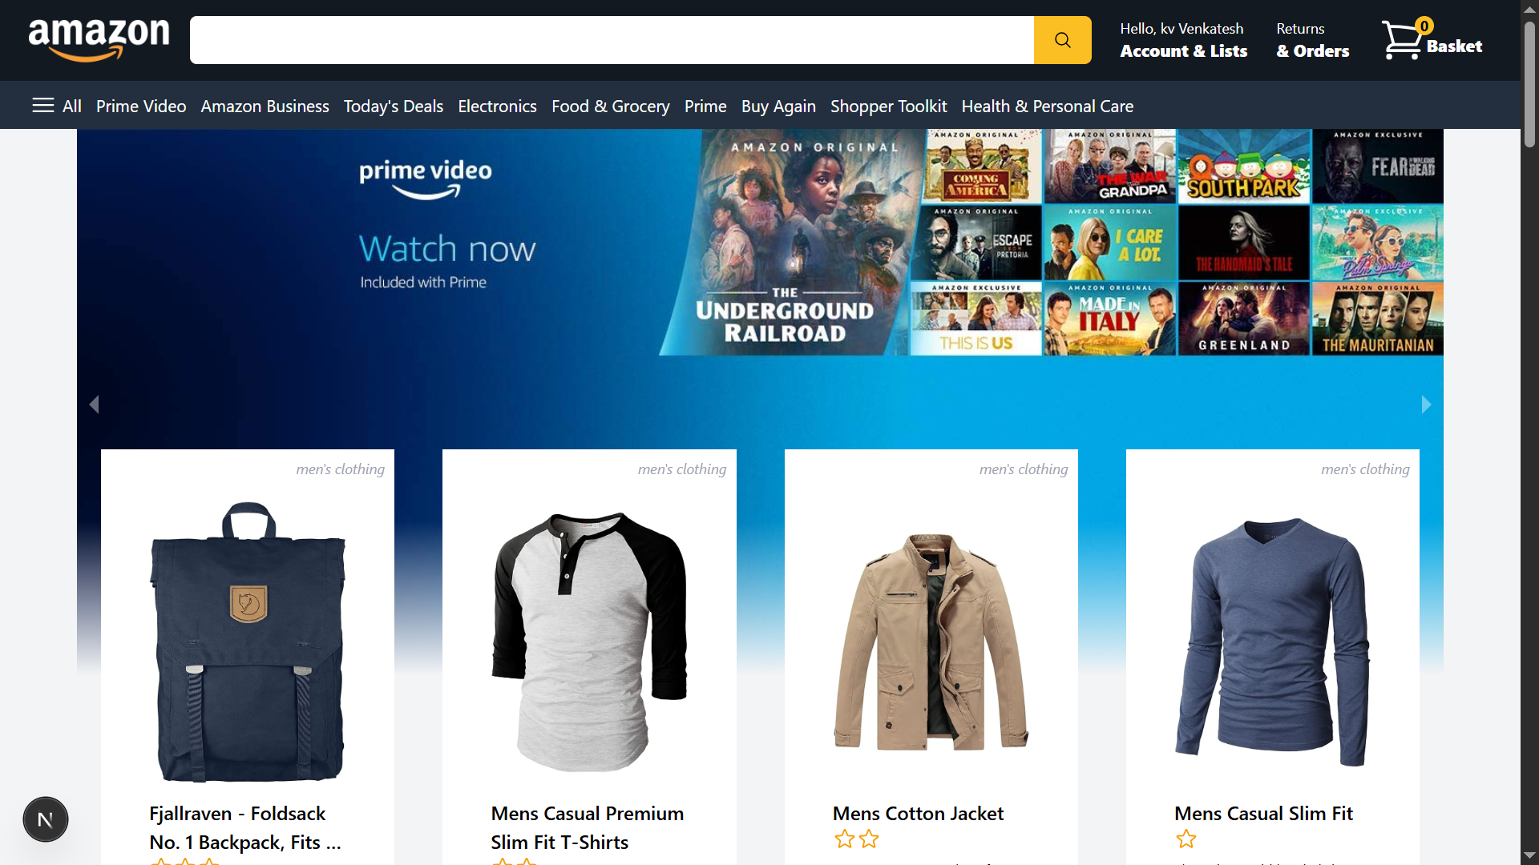Click the page vertical scrollbar thumb
The image size is (1539, 865).
point(1529,83)
